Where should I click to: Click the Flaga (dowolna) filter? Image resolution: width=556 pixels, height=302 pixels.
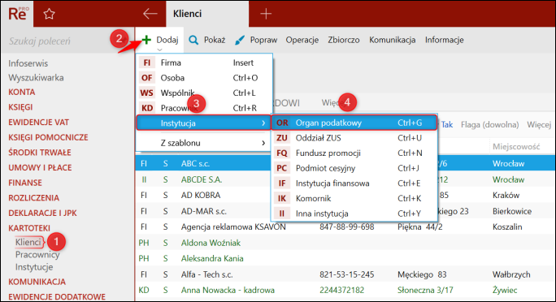pyautogui.click(x=489, y=125)
